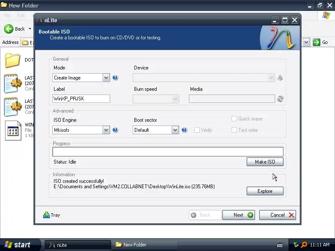Click the nLite title bar icon
The image size is (335, 251).
(39, 20)
